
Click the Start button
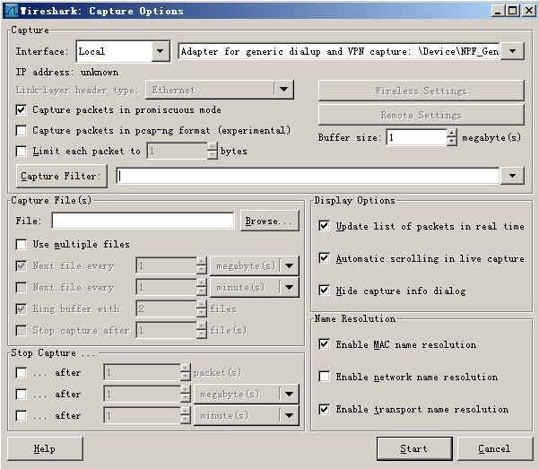tap(414, 448)
